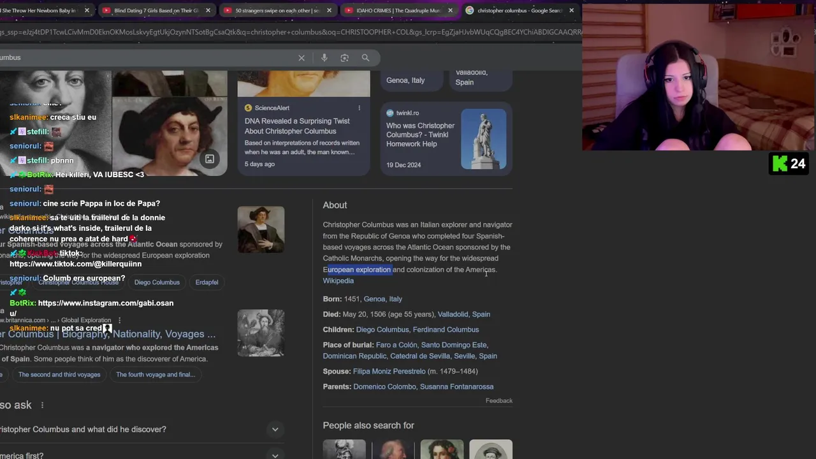Screen dimensions: 816x459
Task: Close the 50 strangers swipe tab
Action: (x=329, y=10)
